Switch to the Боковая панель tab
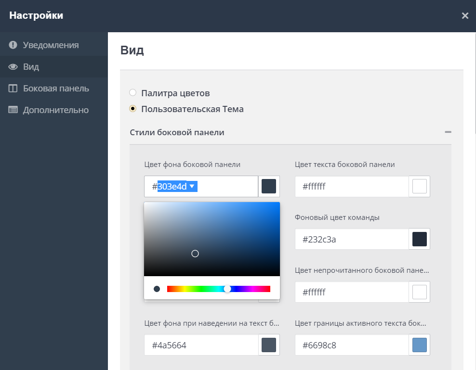Viewport: 476px width, 370px height. [x=55, y=89]
